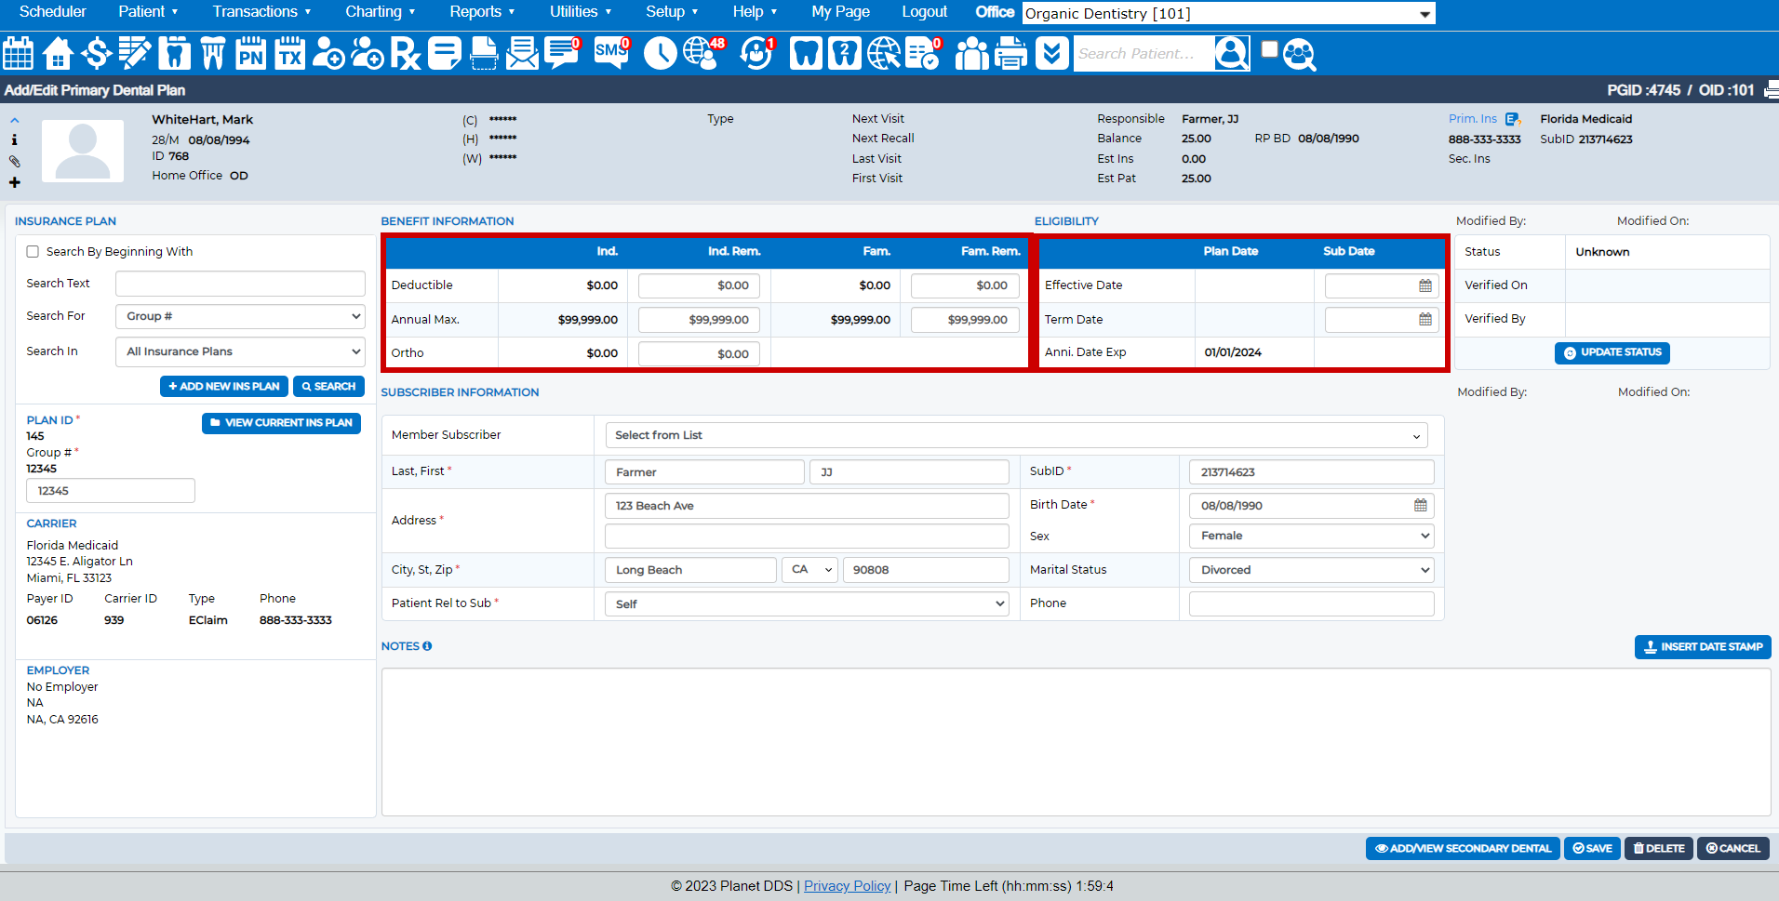Viewport: 1779px width, 901px height.
Task: Open the Patient menu
Action: point(148,12)
